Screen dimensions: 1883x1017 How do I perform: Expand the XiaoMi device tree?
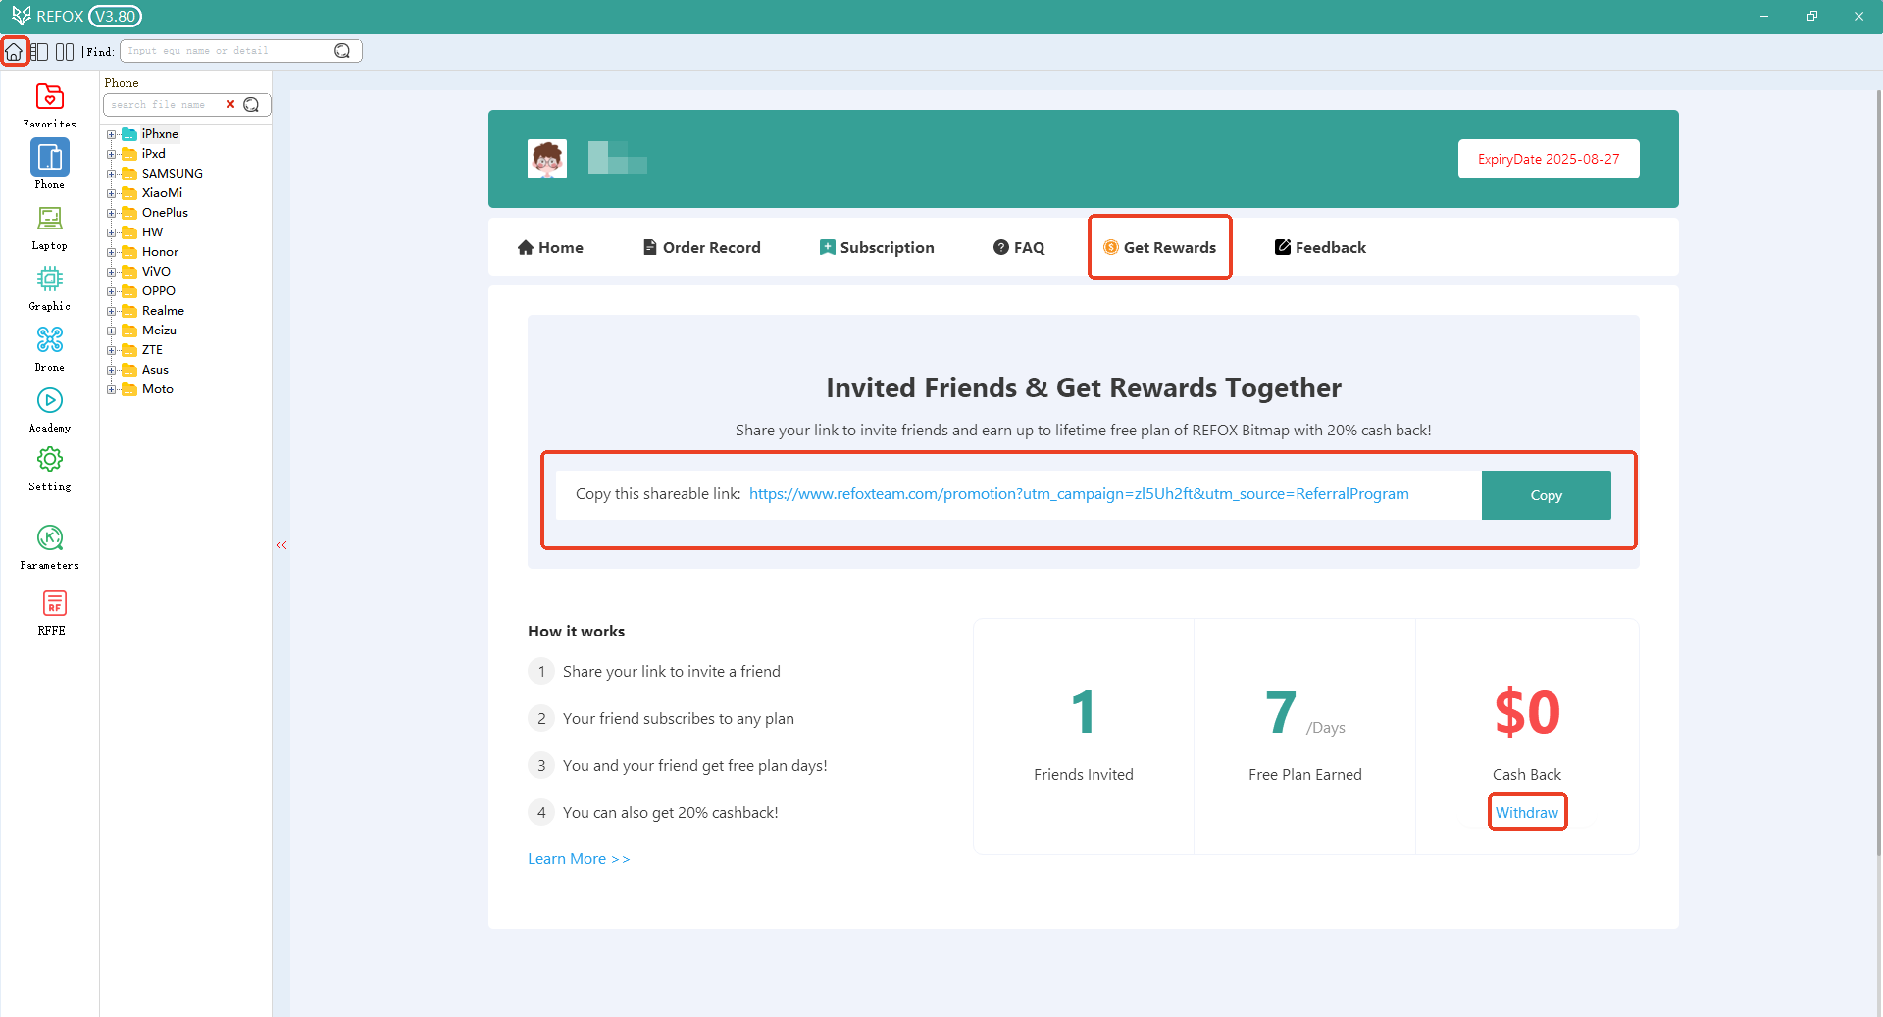[112, 192]
